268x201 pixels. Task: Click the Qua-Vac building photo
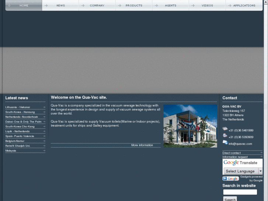pos(190,126)
